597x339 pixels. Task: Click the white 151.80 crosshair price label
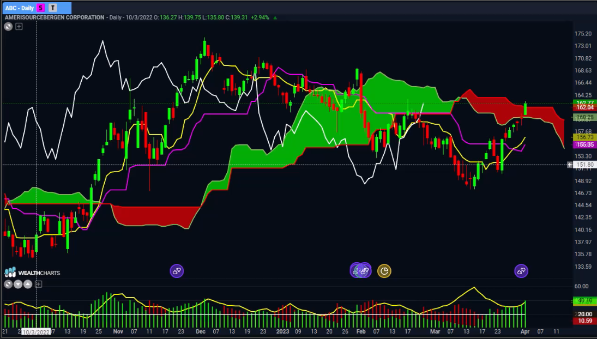(584, 165)
